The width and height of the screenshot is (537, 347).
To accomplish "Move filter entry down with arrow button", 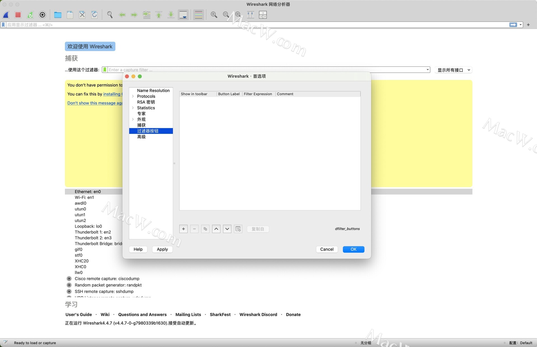I will (227, 229).
